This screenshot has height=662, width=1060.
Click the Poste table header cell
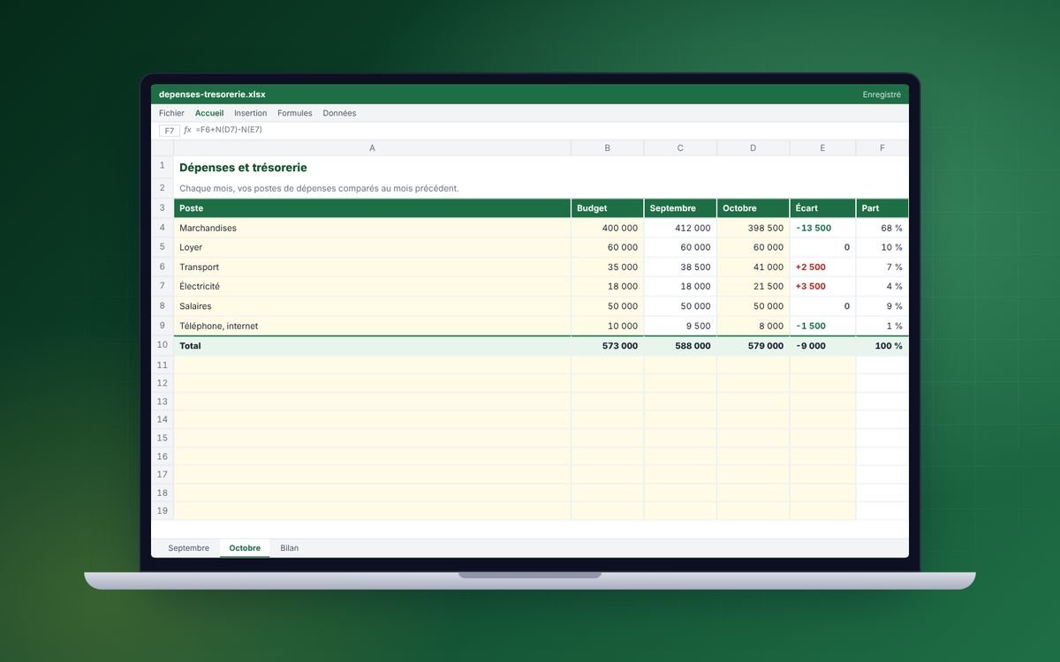click(372, 208)
